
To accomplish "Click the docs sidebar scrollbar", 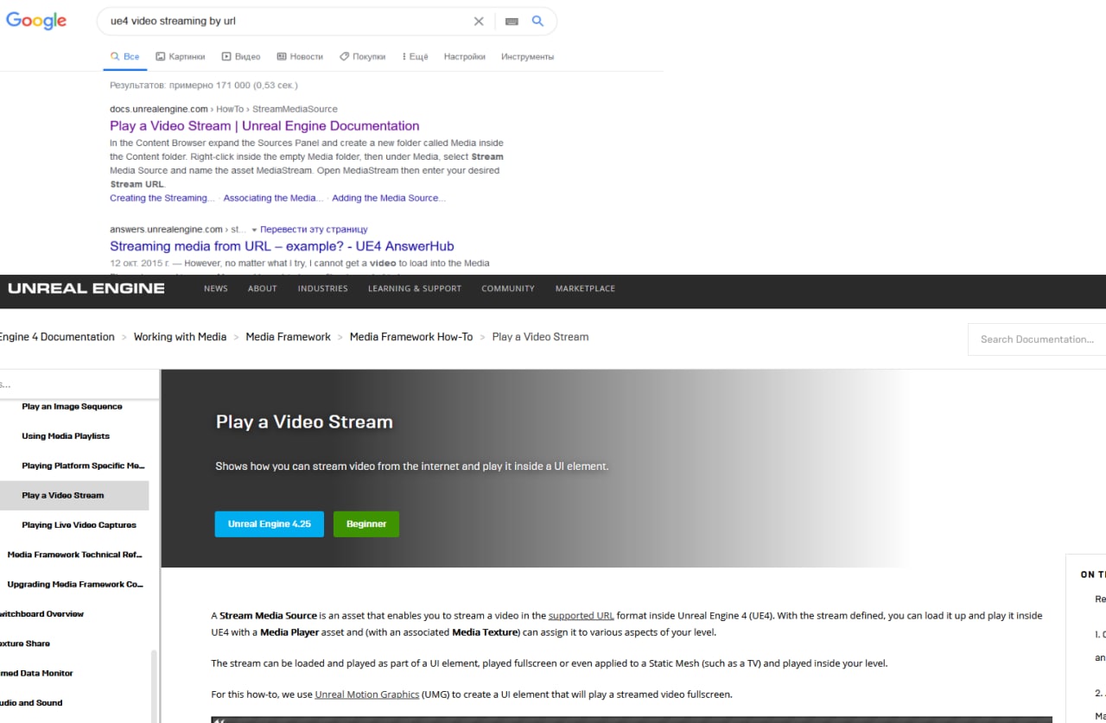I will pyautogui.click(x=156, y=687).
